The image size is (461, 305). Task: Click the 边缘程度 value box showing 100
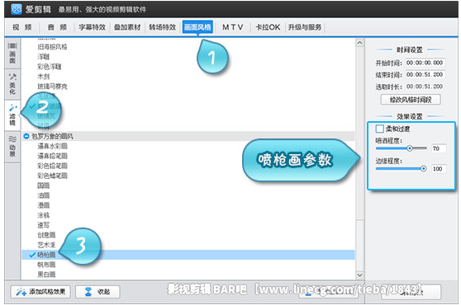(x=439, y=169)
